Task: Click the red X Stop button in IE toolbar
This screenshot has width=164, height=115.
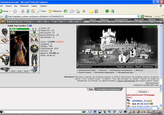Action: click(22, 11)
